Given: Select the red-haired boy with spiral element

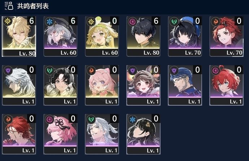Looking at the screenshot, I should click(x=227, y=85).
